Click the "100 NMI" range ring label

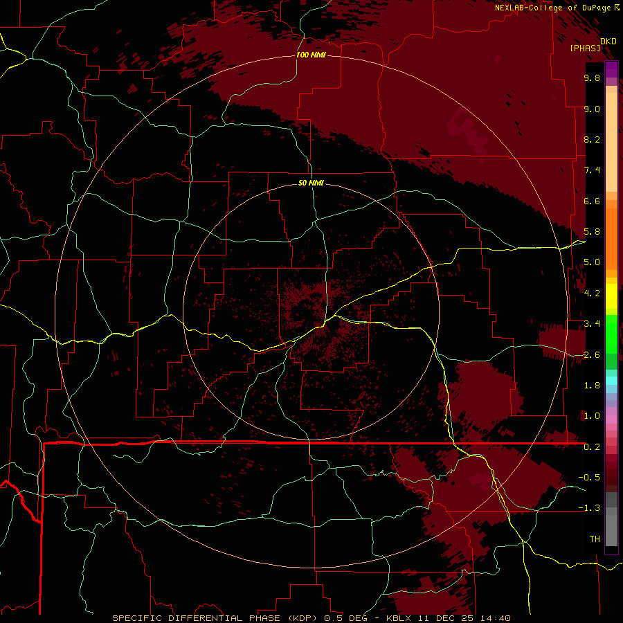pos(311,55)
